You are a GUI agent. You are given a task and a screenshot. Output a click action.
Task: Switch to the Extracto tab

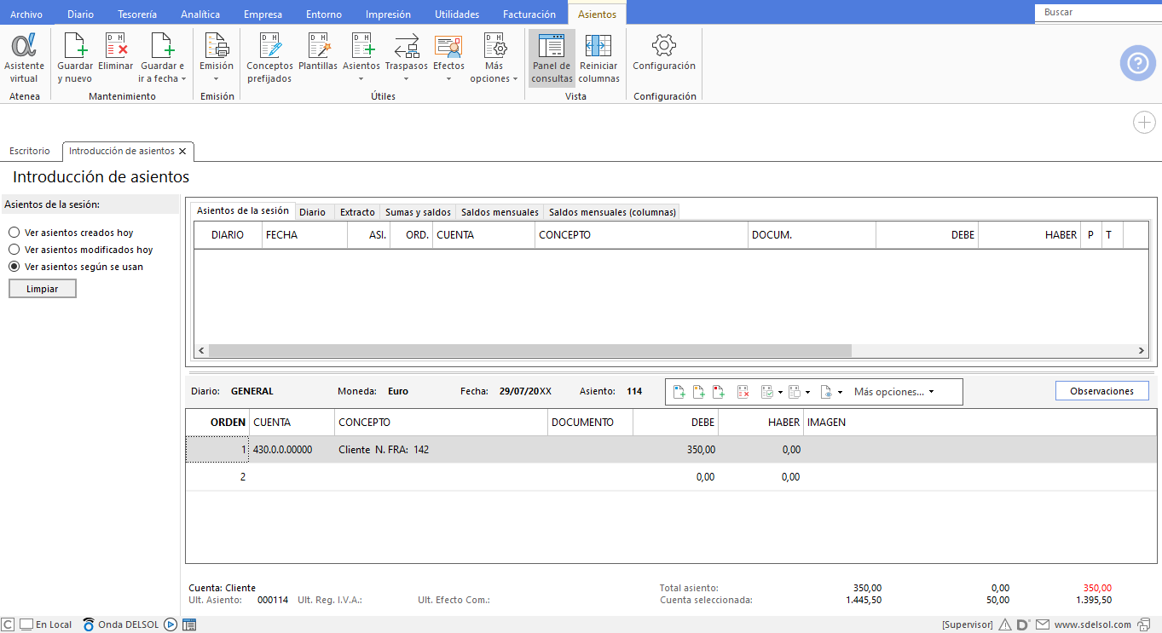tap(357, 212)
